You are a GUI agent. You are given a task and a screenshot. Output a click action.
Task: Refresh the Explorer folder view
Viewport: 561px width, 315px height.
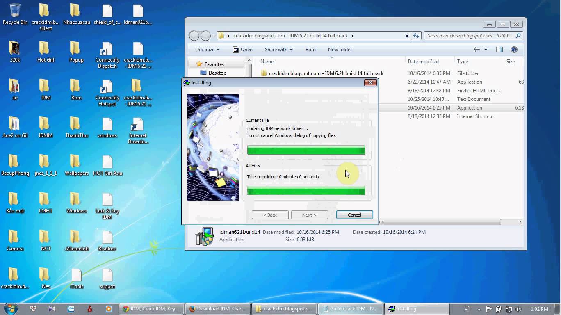416,36
